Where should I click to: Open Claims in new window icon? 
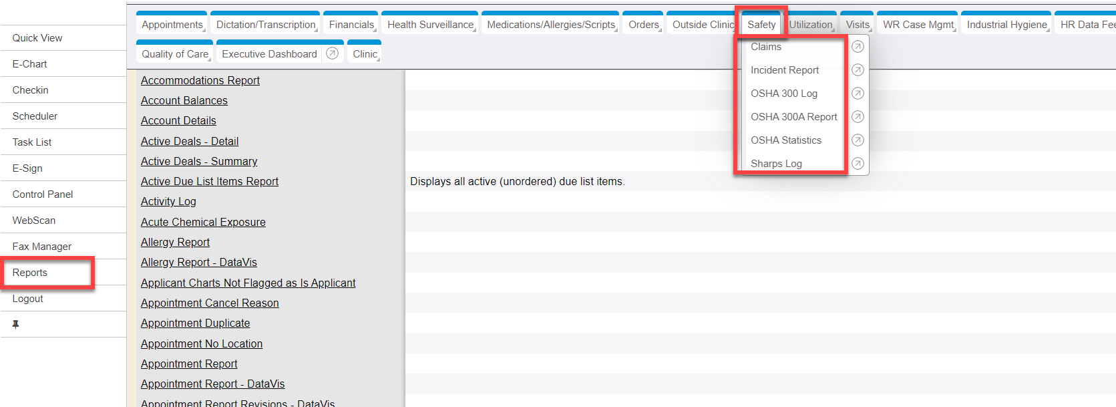(858, 47)
